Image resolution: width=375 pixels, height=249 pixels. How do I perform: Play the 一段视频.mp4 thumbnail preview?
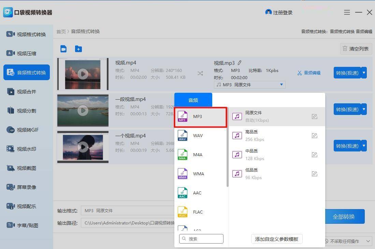point(83,111)
